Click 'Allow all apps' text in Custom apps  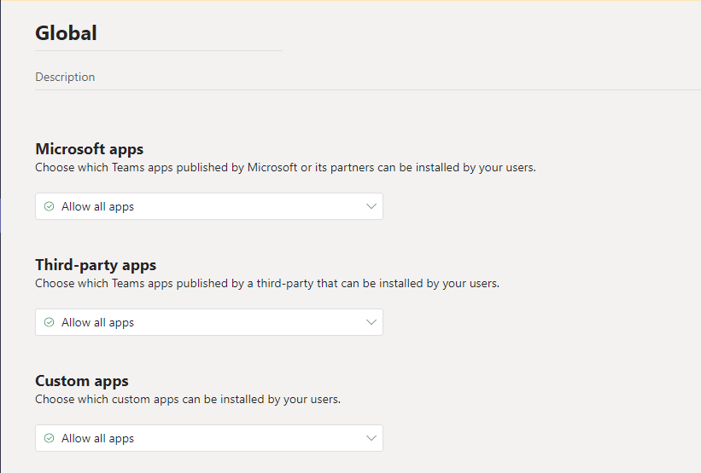pyautogui.click(x=98, y=439)
